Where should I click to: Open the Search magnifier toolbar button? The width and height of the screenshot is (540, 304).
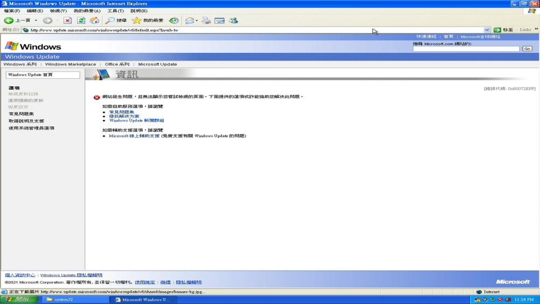pos(116,21)
